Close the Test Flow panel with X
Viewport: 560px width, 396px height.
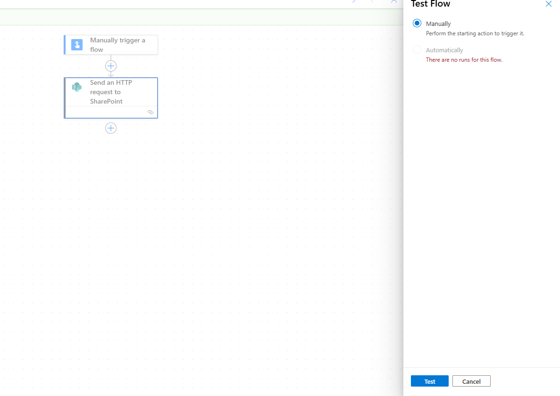(548, 4)
